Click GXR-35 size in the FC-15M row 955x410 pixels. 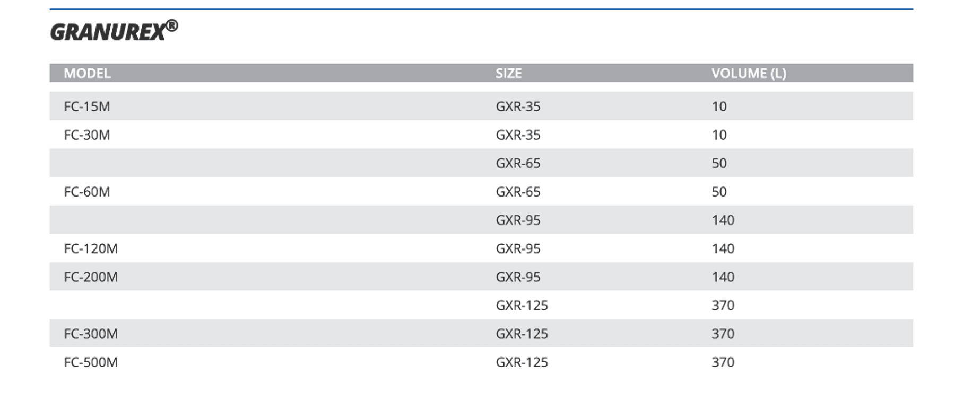(518, 106)
